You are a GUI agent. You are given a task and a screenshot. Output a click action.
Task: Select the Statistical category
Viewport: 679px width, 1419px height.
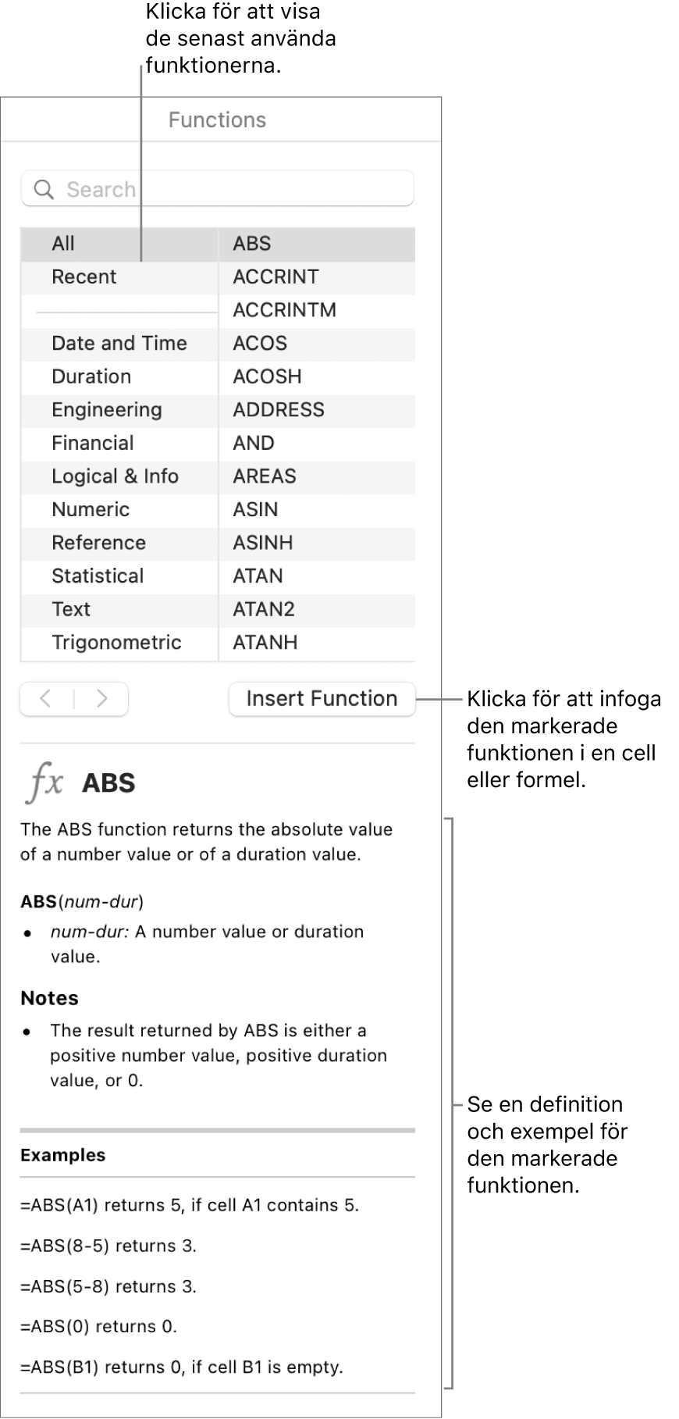coord(98,576)
